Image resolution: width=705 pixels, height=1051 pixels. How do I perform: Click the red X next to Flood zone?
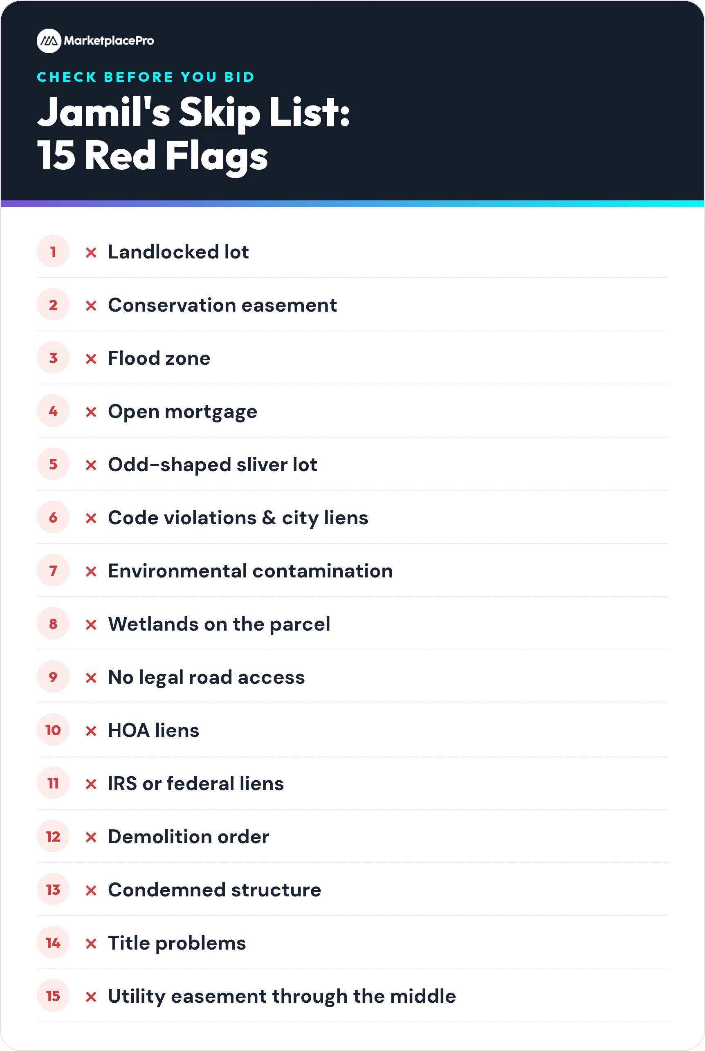click(x=91, y=359)
